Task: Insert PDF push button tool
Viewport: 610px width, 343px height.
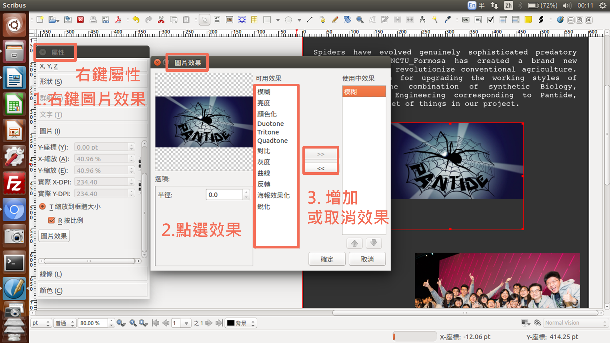Action: 466,20
